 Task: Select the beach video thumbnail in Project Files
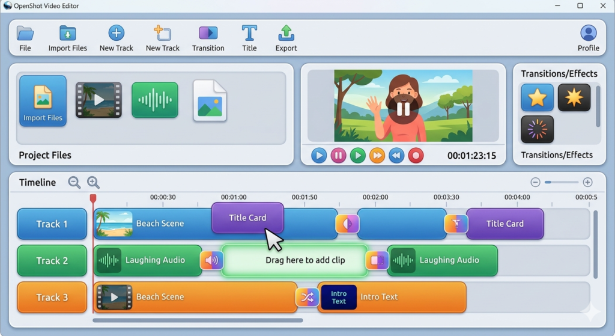(x=98, y=100)
